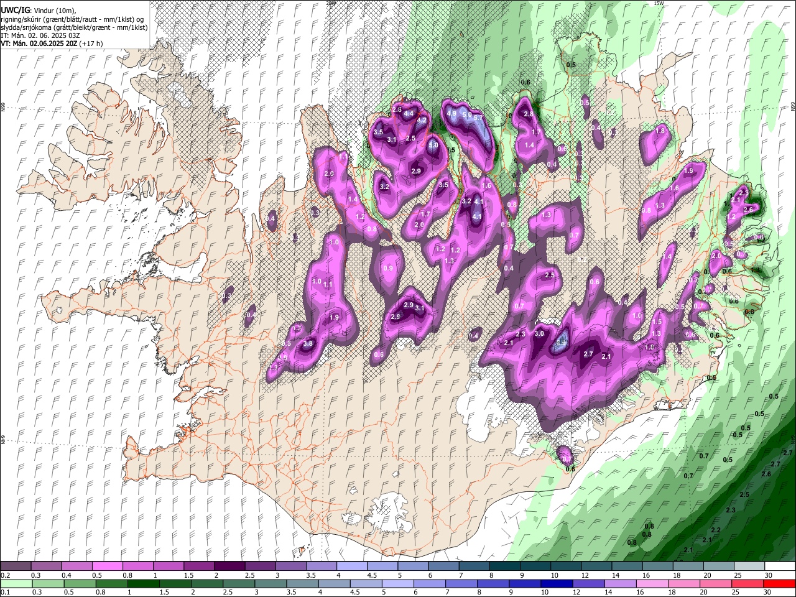Select the 'rigning/skúrir' description line

click(x=72, y=19)
